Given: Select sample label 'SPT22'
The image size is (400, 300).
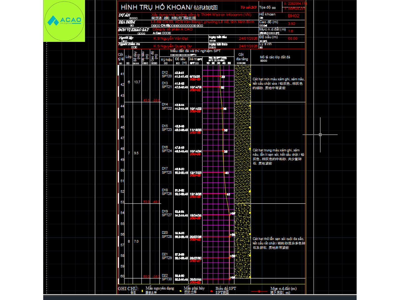Looking at the screenshot, I should [167, 108].
